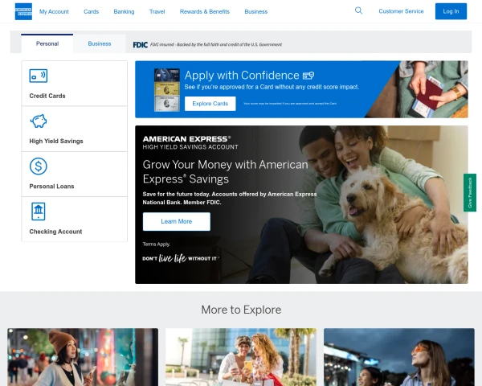The image size is (482, 386).
Task: Open the Business menu in top navigation
Action: [256, 11]
